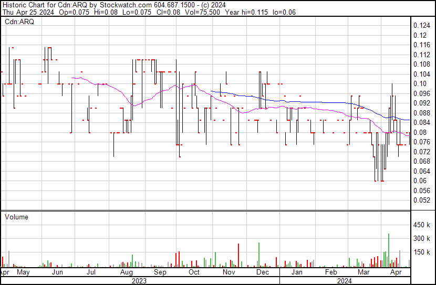Click the Oct month label
Screen dimensions: 436x285
[x=194, y=273]
